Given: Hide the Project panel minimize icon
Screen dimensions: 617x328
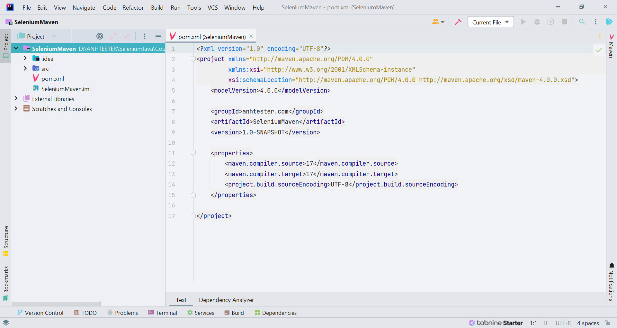Looking at the screenshot, I should pos(158,36).
